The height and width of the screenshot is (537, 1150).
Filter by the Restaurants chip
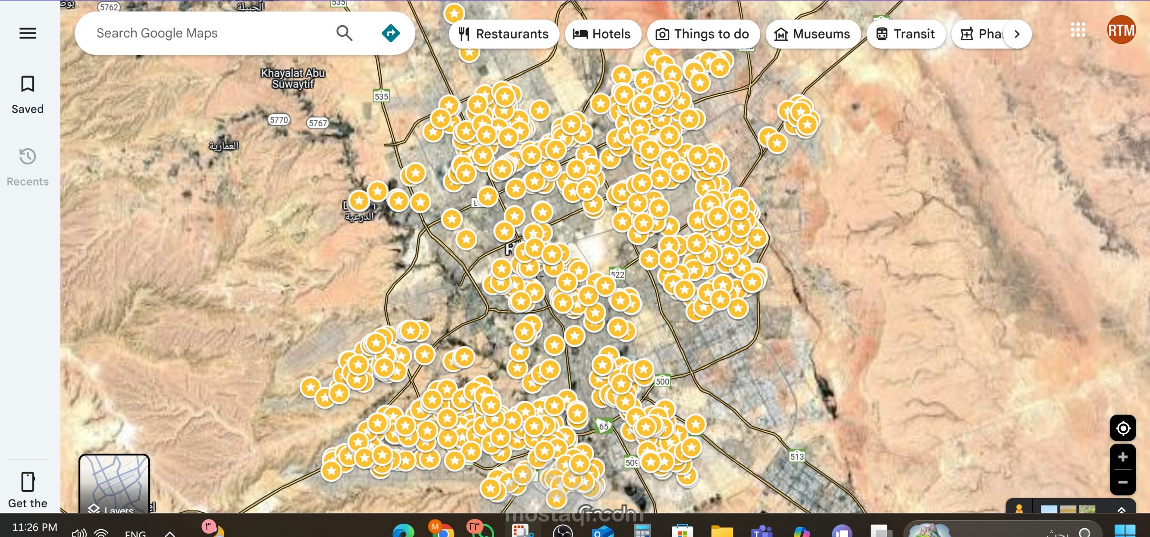[504, 34]
